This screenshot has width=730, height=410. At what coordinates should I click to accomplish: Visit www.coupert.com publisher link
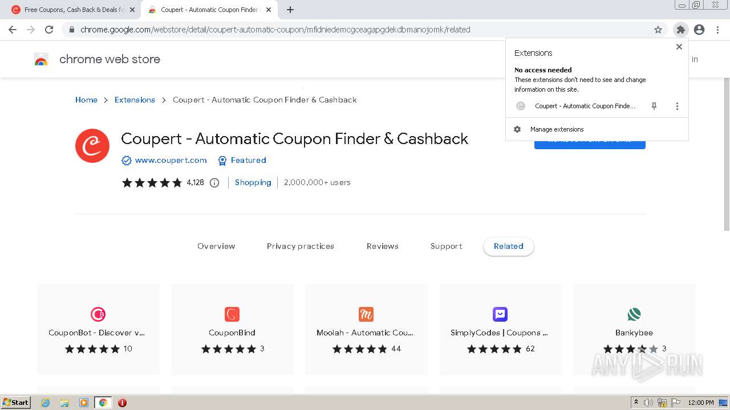click(x=171, y=161)
